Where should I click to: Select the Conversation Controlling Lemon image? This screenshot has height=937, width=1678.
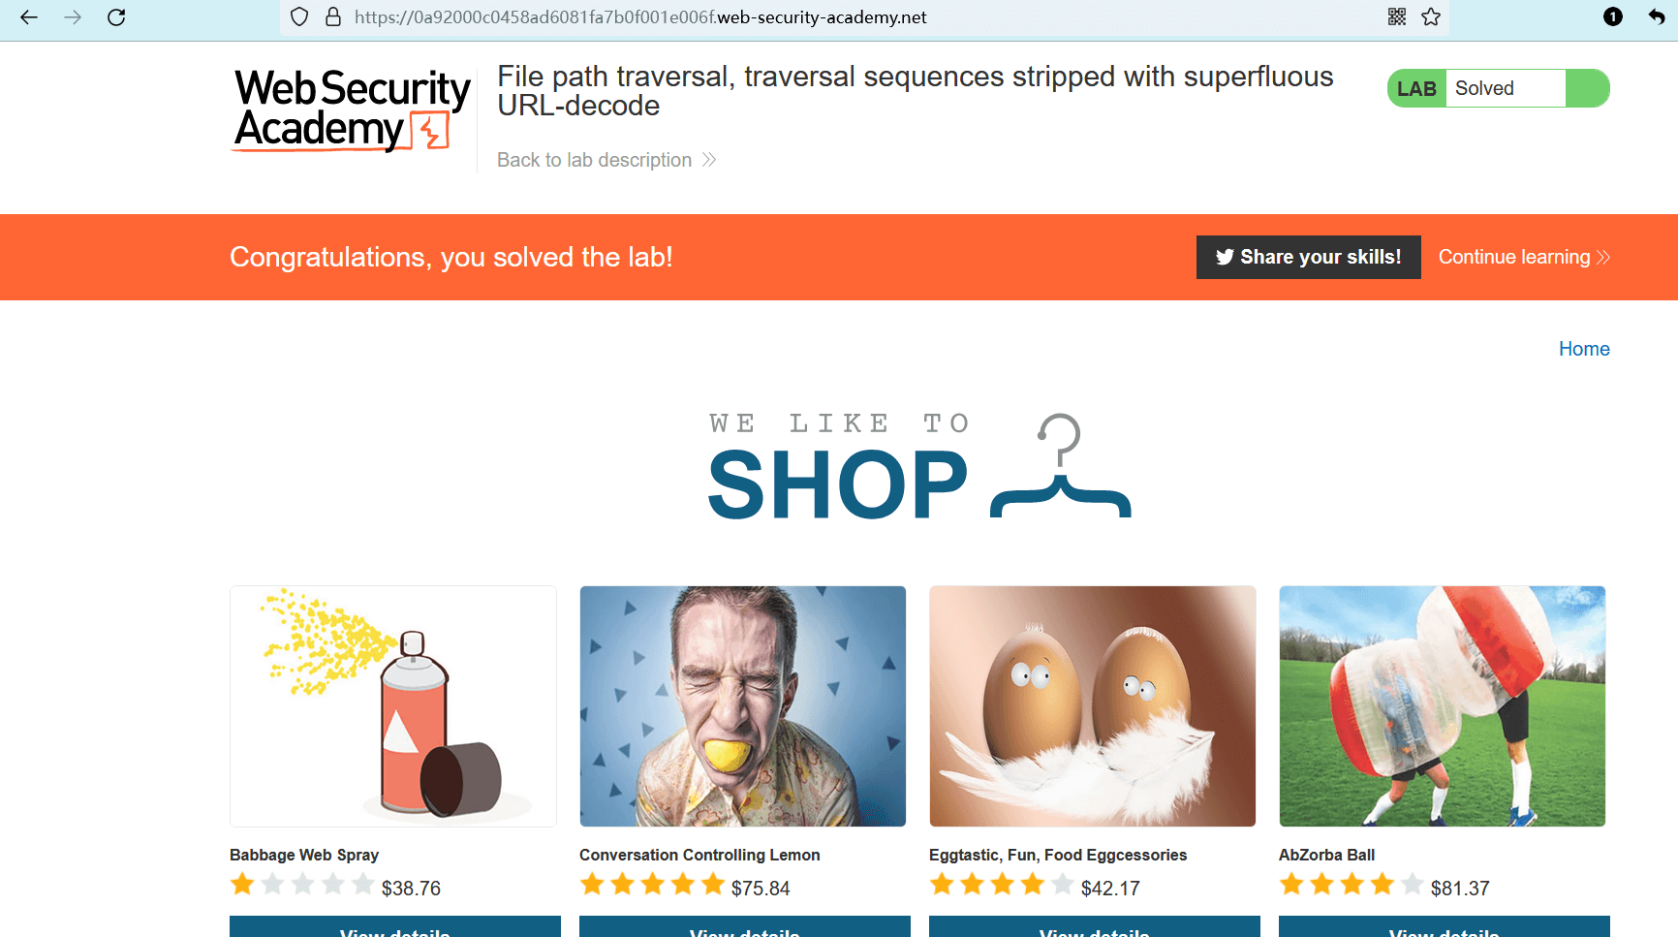[x=743, y=706]
